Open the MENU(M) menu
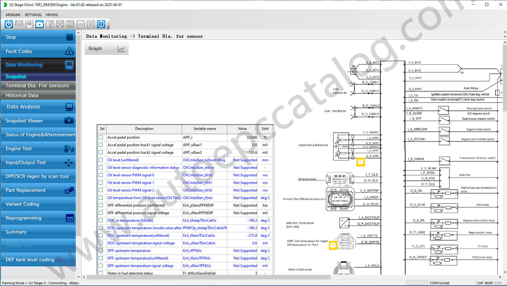 point(13,15)
